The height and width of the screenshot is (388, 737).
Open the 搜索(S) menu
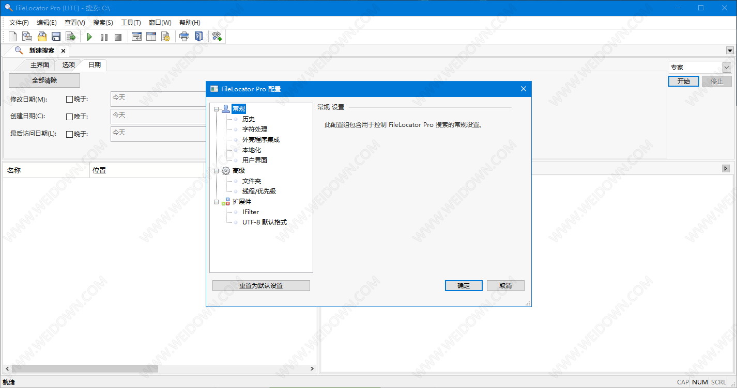(x=103, y=23)
